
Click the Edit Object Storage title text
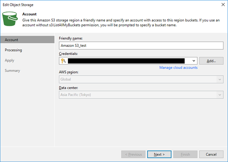coord(18,5)
